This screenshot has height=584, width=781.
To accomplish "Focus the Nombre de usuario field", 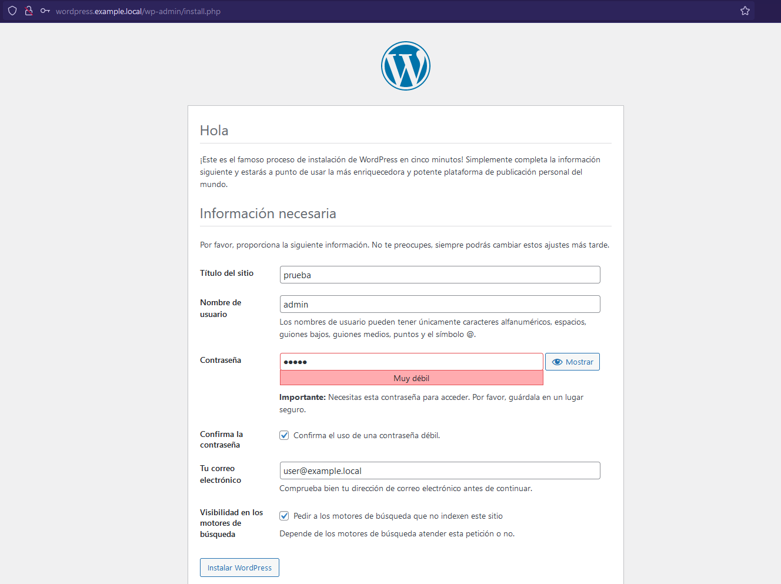I will click(440, 304).
